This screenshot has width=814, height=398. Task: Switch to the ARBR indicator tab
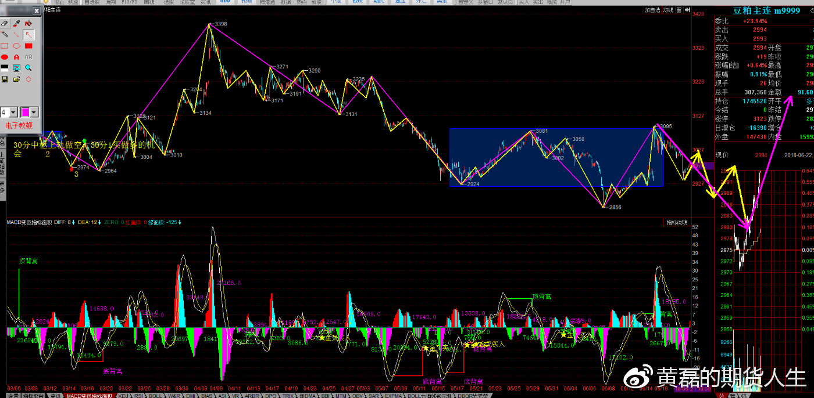tap(252, 395)
